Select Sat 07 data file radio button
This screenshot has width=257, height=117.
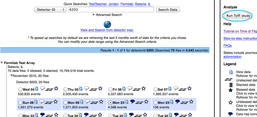pos(156,89)
